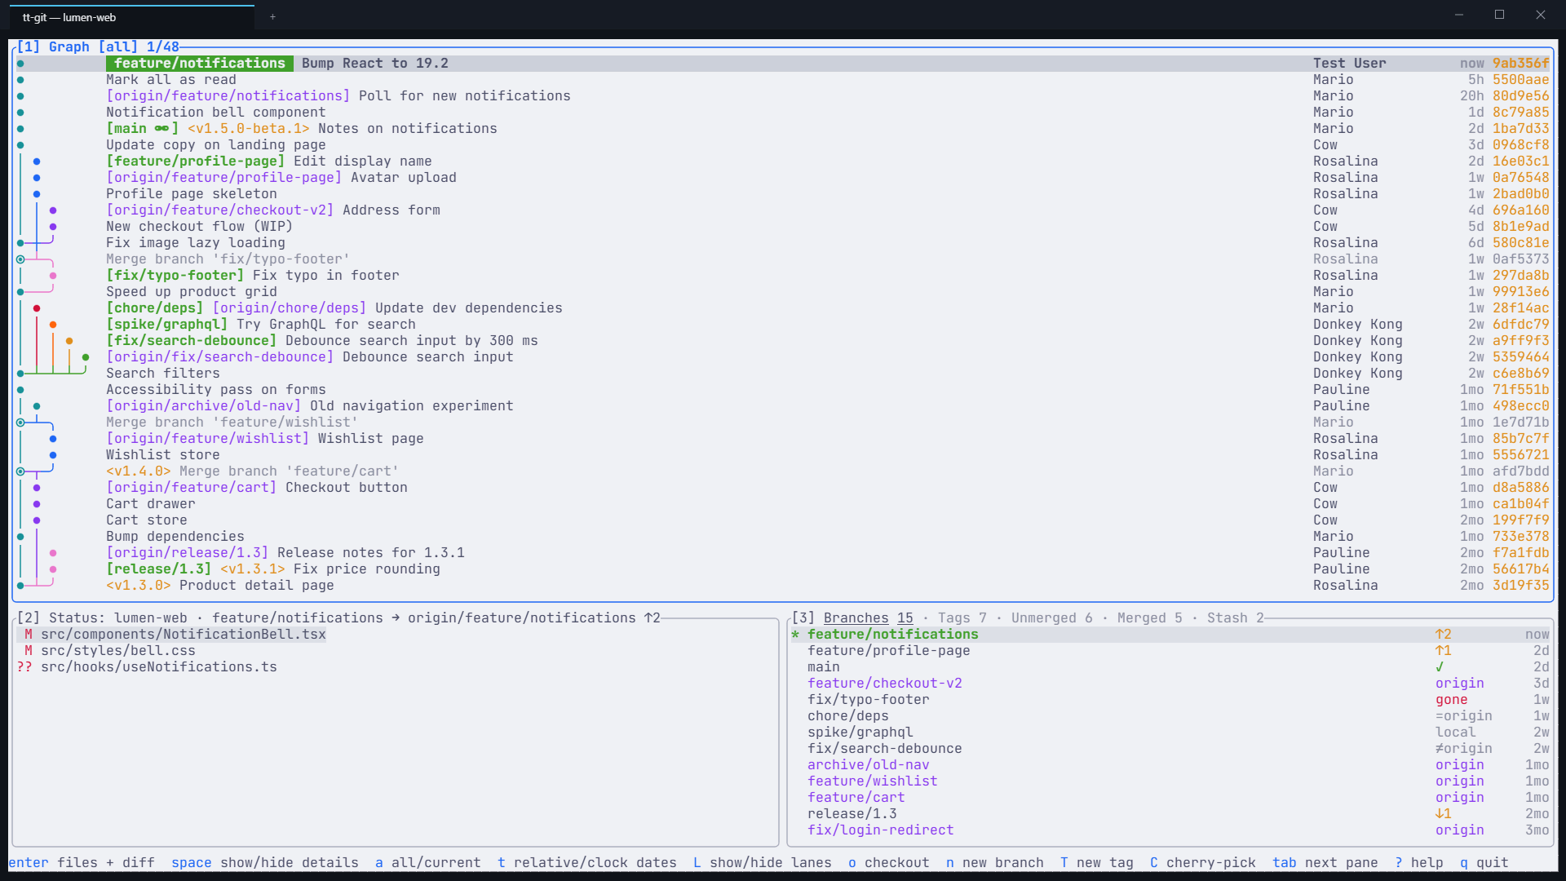1566x881 pixels.
Task: Click the origin/feature/notifications ref label
Action: click(x=228, y=95)
